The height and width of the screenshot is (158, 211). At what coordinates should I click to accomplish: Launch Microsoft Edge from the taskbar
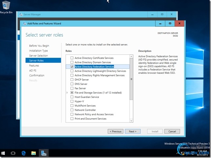pos(24,153)
